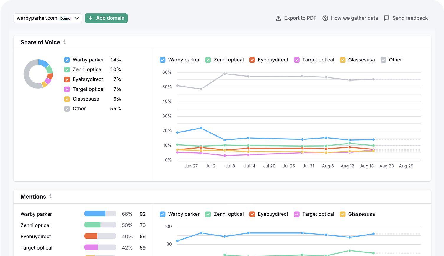Click the Mentions info icon
The image size is (444, 256).
point(50,196)
